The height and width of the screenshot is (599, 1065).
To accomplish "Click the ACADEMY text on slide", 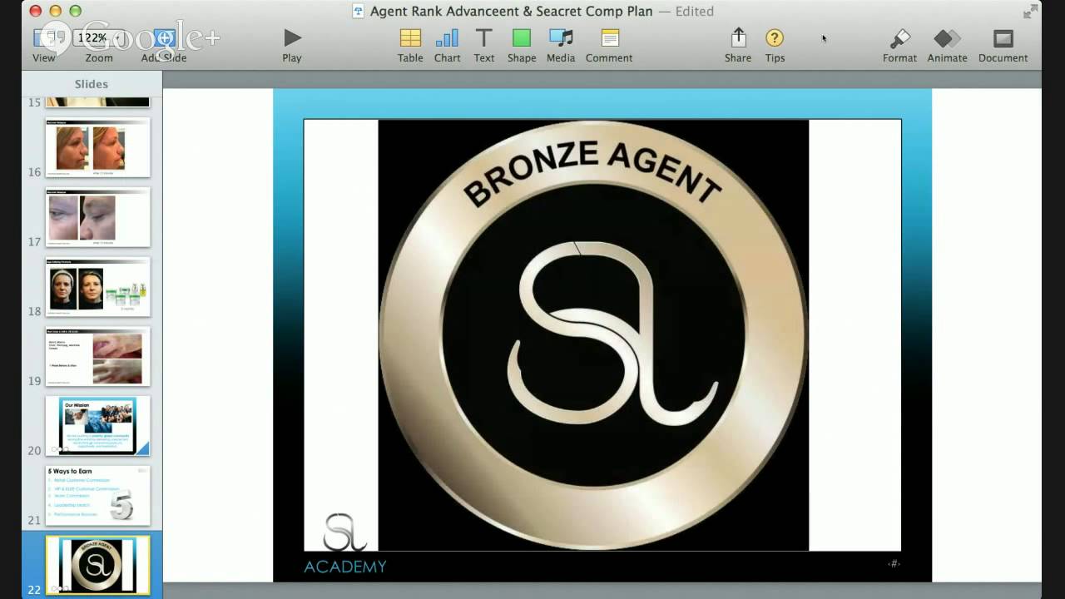I will coord(345,567).
